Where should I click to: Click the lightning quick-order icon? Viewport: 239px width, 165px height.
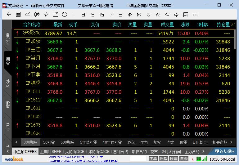coord(46,15)
